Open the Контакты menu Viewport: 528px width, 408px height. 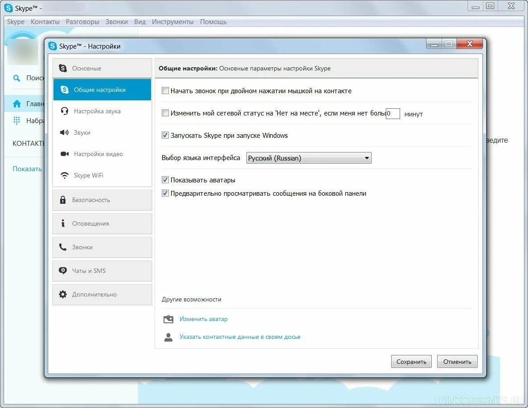tap(45, 21)
